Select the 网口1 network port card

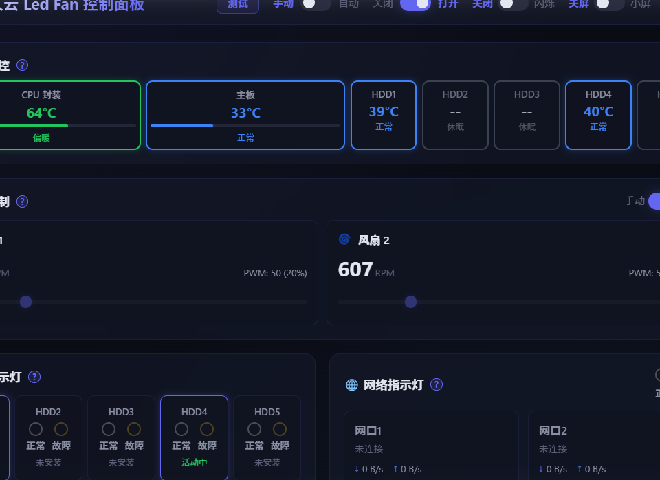[x=432, y=446]
